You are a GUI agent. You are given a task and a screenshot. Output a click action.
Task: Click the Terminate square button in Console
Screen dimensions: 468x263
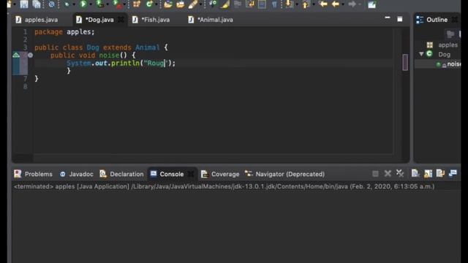click(x=375, y=174)
